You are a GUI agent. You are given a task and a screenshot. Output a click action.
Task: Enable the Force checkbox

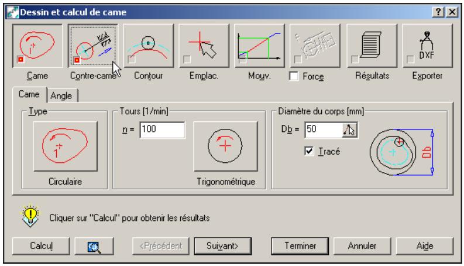(x=294, y=76)
